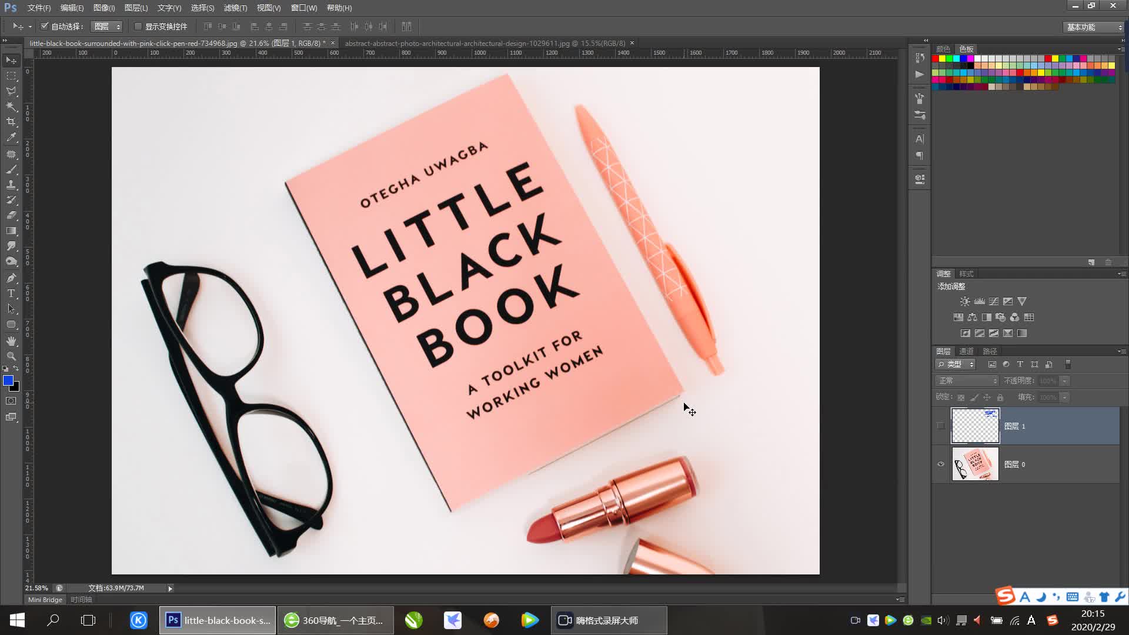
Task: Uncheck the 自动选择 checkbox
Action: pos(45,26)
